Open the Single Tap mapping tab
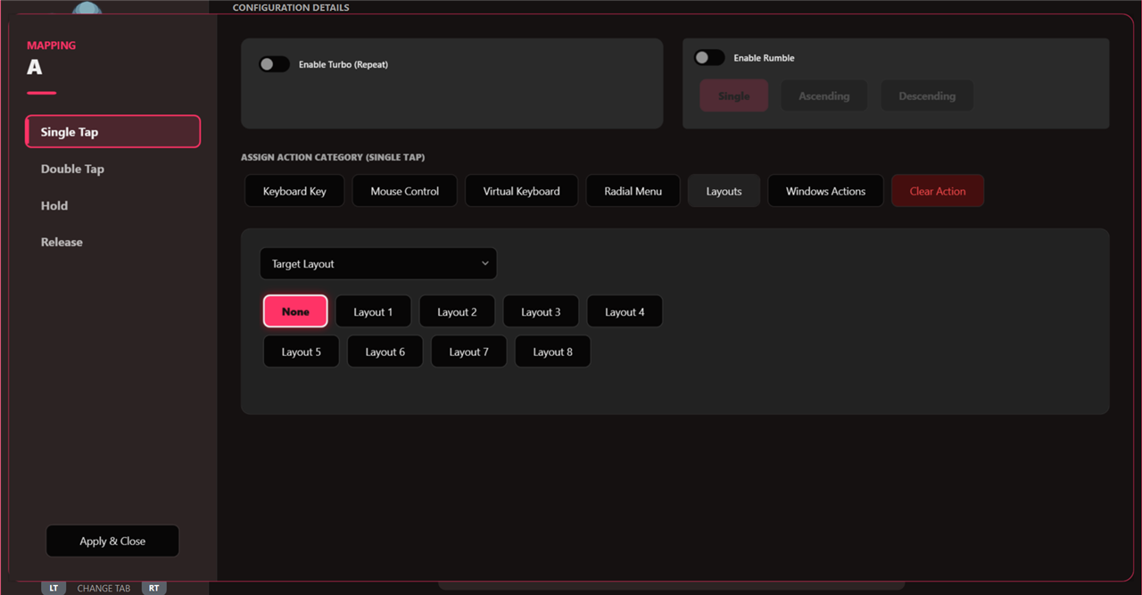This screenshot has height=595, width=1142. coord(113,132)
